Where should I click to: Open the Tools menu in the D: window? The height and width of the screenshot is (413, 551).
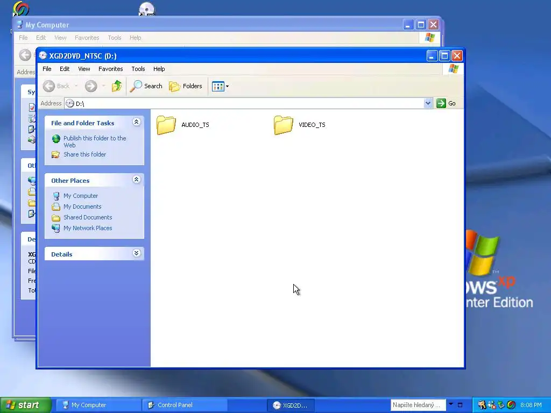(x=138, y=69)
